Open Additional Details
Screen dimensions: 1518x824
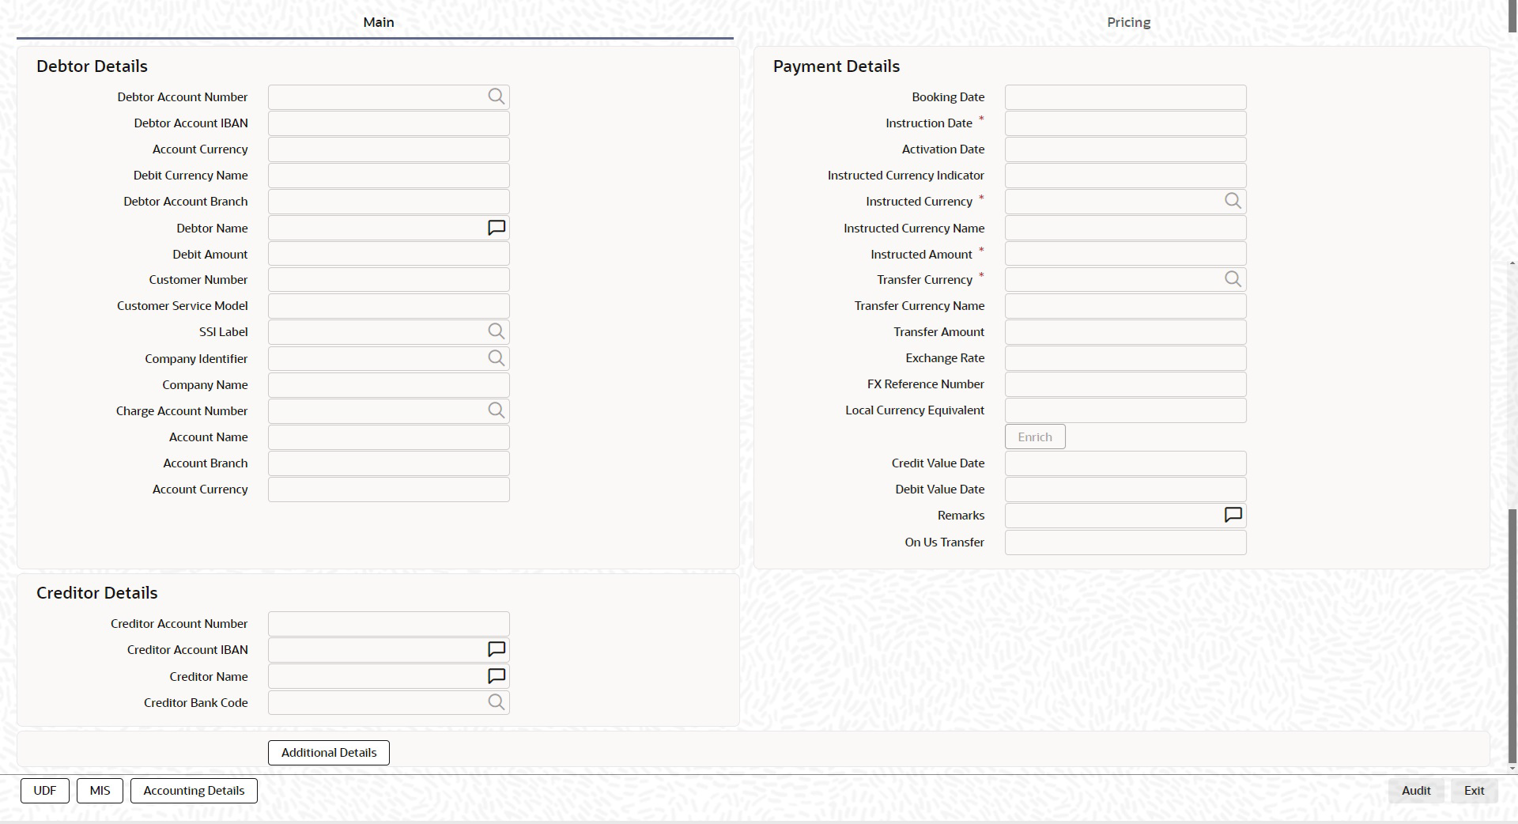329,752
